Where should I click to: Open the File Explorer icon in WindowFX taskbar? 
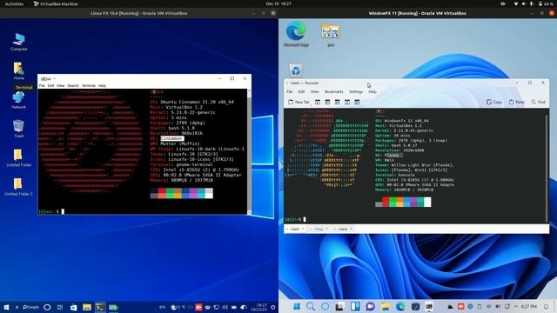pos(386,306)
